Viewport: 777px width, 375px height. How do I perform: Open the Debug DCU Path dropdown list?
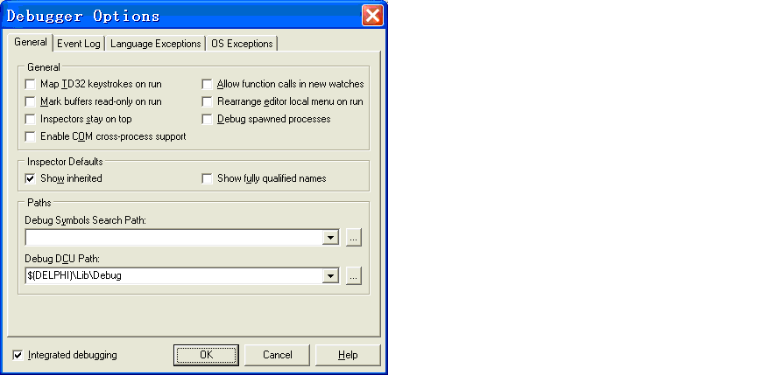coord(330,276)
